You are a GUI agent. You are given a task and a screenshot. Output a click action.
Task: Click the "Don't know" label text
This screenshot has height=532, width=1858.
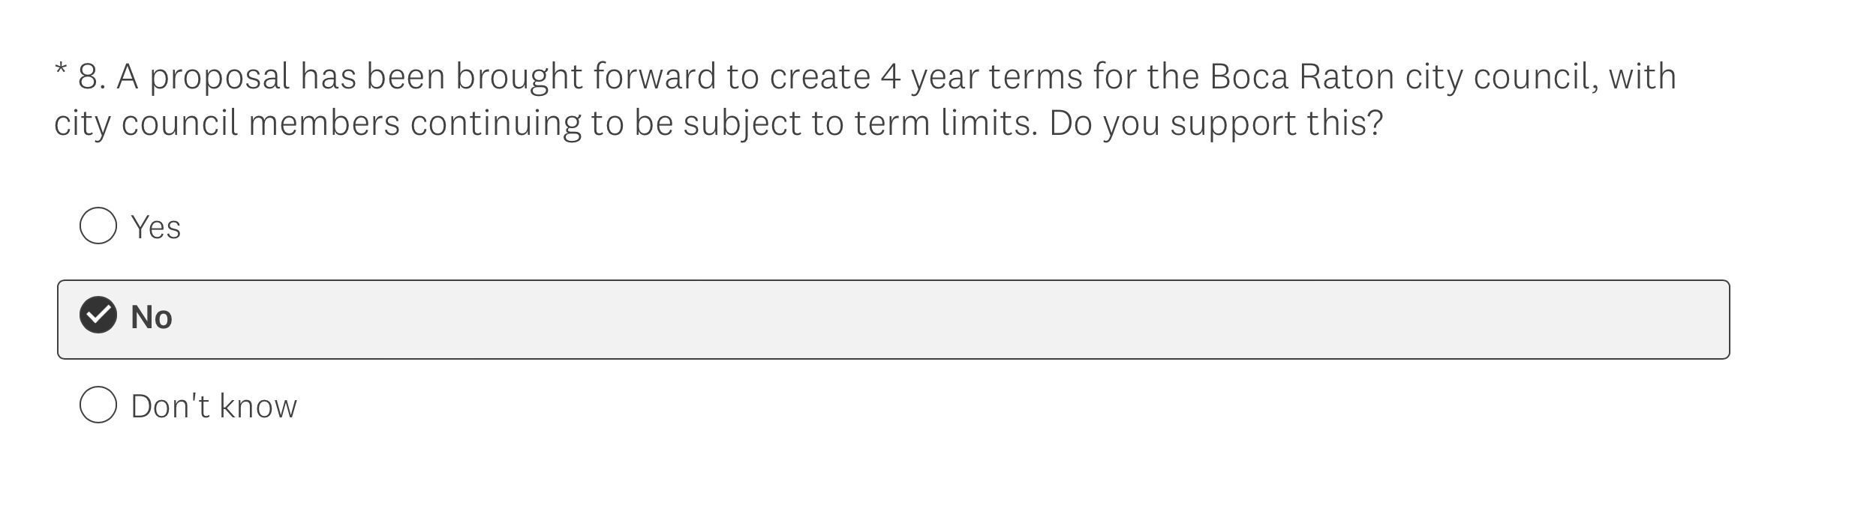(214, 406)
